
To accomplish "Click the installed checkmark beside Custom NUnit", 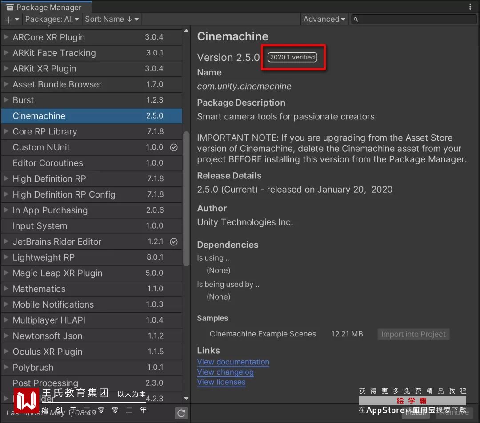I will 174,148.
